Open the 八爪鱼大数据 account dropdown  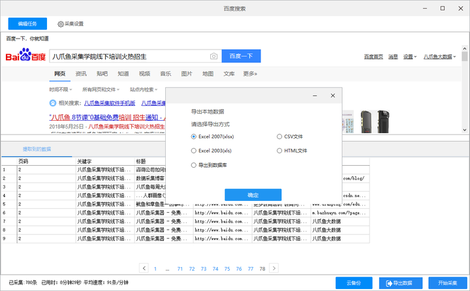tap(439, 57)
